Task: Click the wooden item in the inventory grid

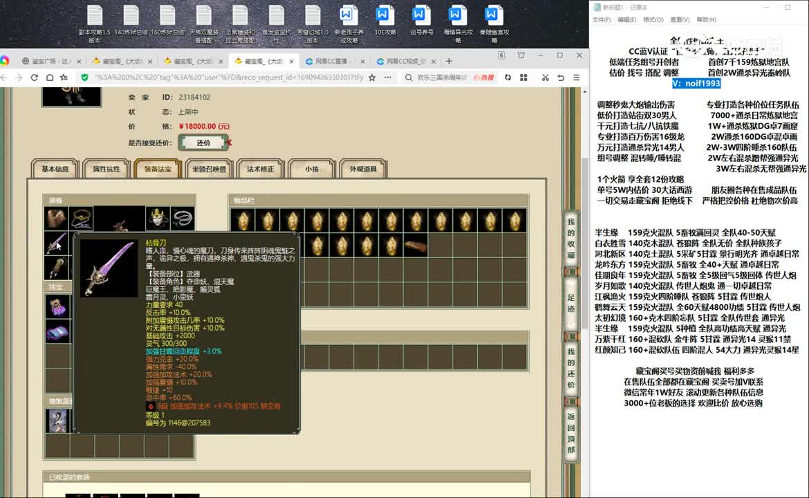Action: click(x=416, y=246)
